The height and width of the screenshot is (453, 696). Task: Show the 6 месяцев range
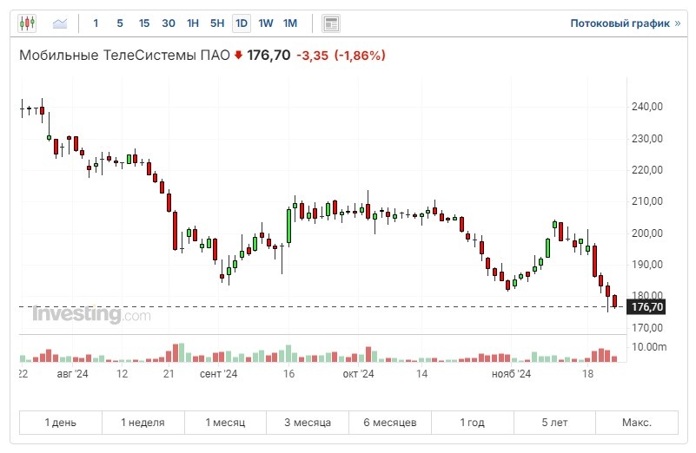click(x=390, y=423)
